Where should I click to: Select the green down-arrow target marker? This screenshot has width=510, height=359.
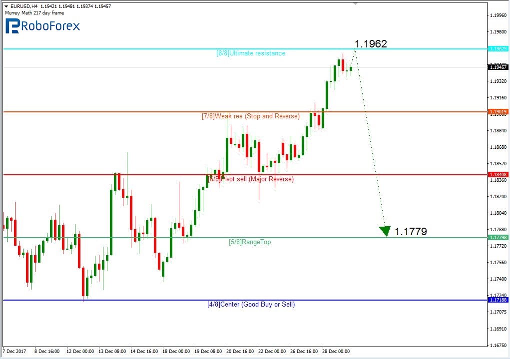click(385, 231)
